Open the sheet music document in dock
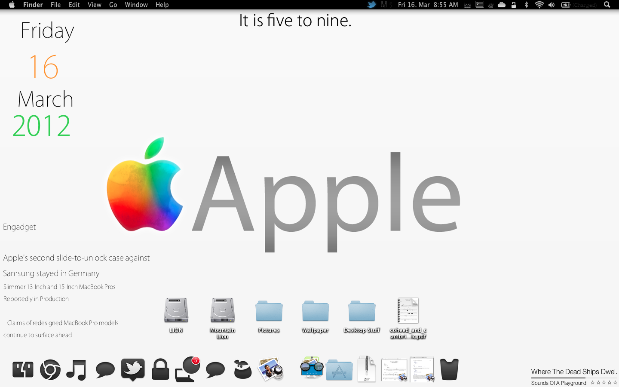This screenshot has height=387, width=619. click(394, 370)
